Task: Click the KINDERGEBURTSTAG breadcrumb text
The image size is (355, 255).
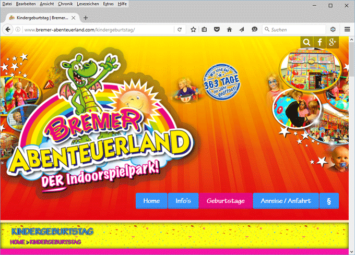Action: click(x=55, y=242)
